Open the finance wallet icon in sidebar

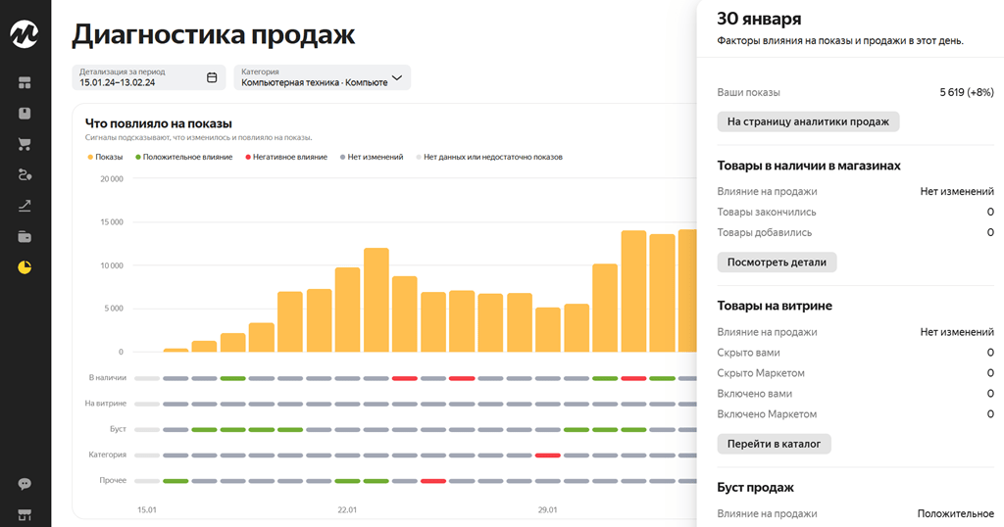point(25,236)
